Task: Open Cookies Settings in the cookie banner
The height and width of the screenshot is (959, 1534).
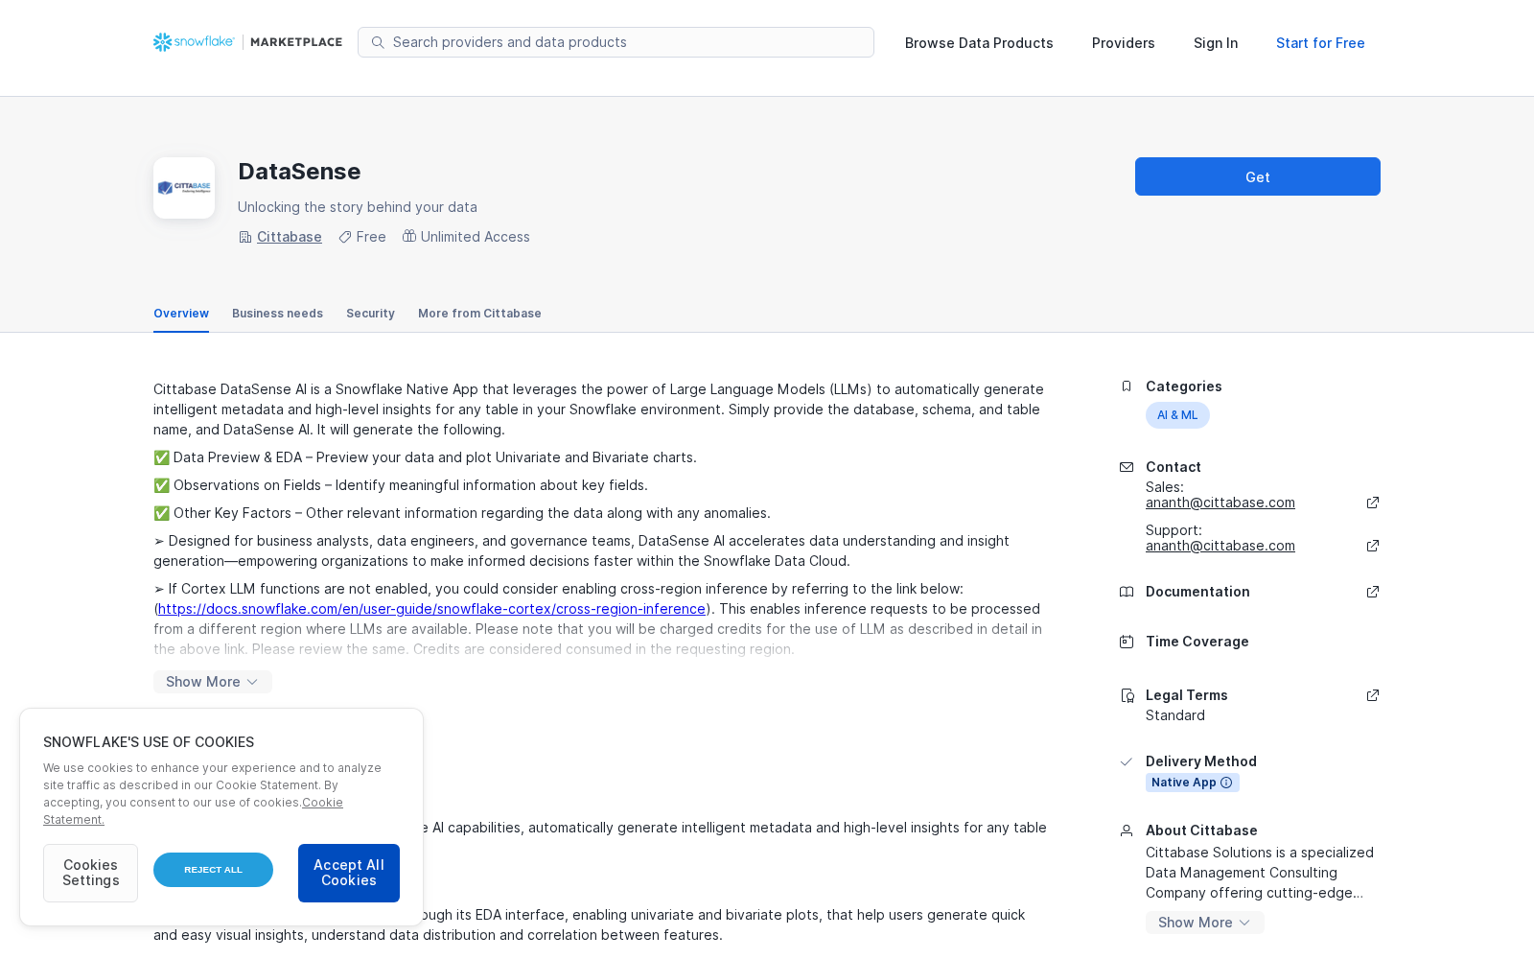Action: pyautogui.click(x=90, y=873)
